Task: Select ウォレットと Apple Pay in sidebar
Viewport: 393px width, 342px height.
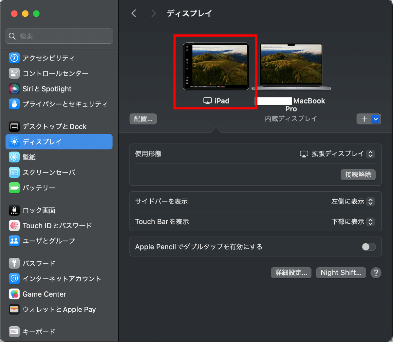Action: click(59, 309)
